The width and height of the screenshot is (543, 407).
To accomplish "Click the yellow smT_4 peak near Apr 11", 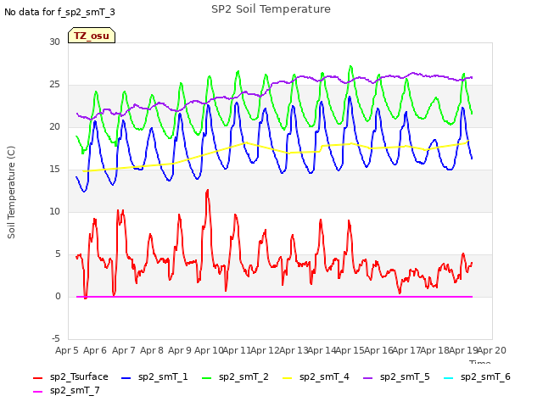I will click(246, 142).
